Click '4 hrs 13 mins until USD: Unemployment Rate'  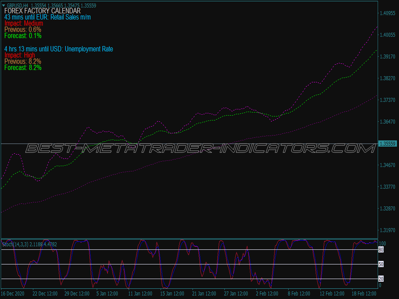tap(59, 49)
